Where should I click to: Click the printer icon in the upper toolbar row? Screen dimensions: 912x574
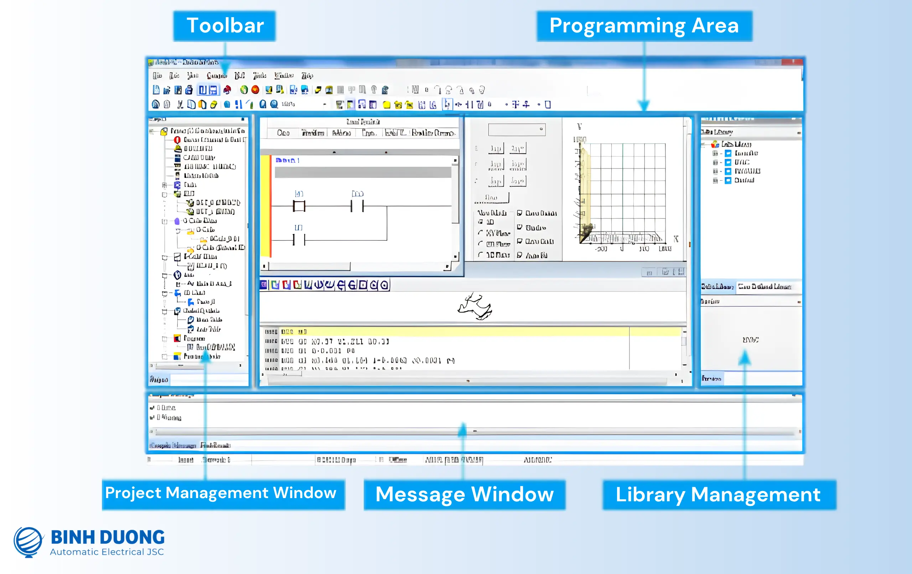point(189,90)
